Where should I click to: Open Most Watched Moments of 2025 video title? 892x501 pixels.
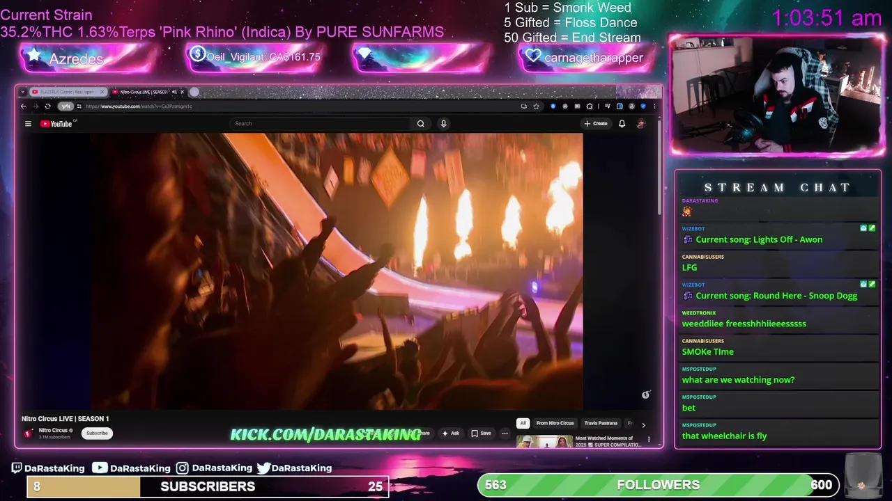click(608, 441)
